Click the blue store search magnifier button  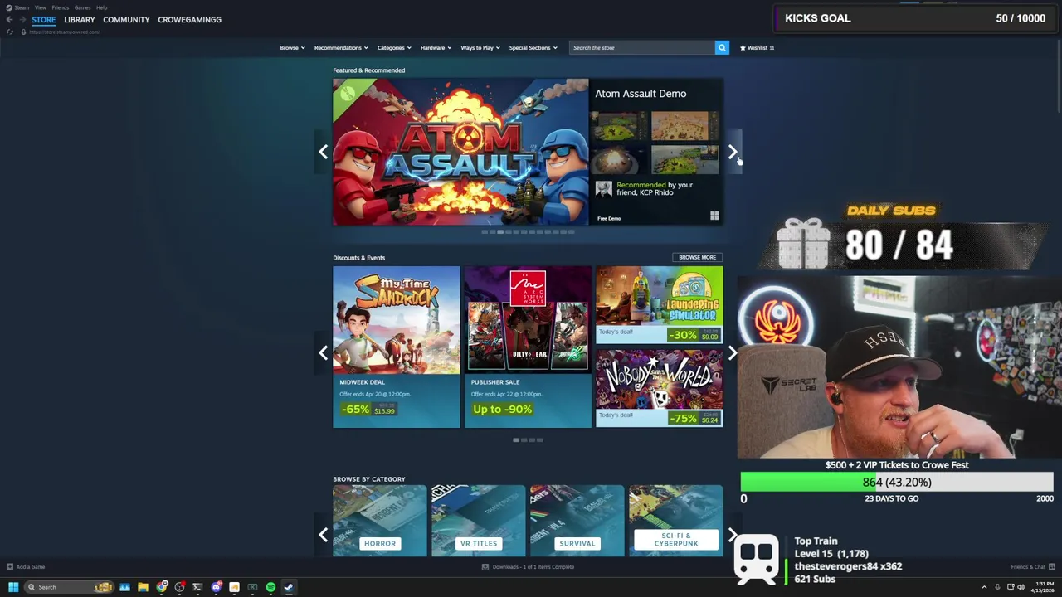click(x=722, y=47)
